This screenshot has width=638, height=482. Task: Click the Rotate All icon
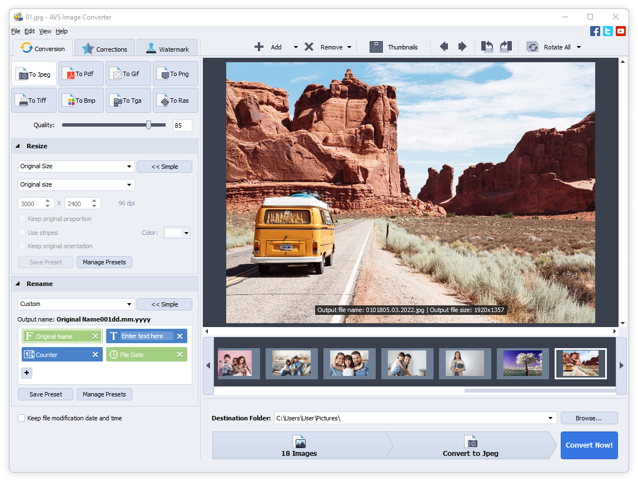[x=532, y=47]
